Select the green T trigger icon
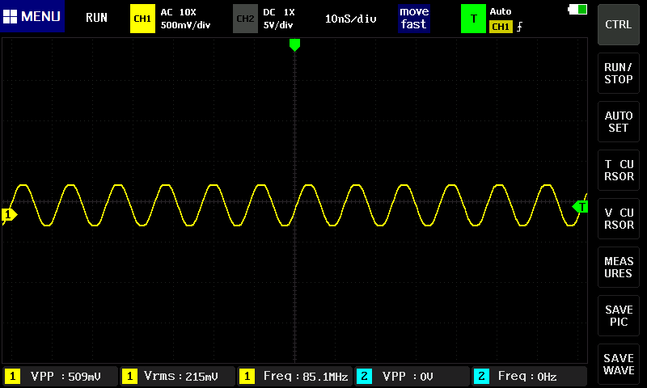Screen dimensions: 647x388 (x=473, y=18)
